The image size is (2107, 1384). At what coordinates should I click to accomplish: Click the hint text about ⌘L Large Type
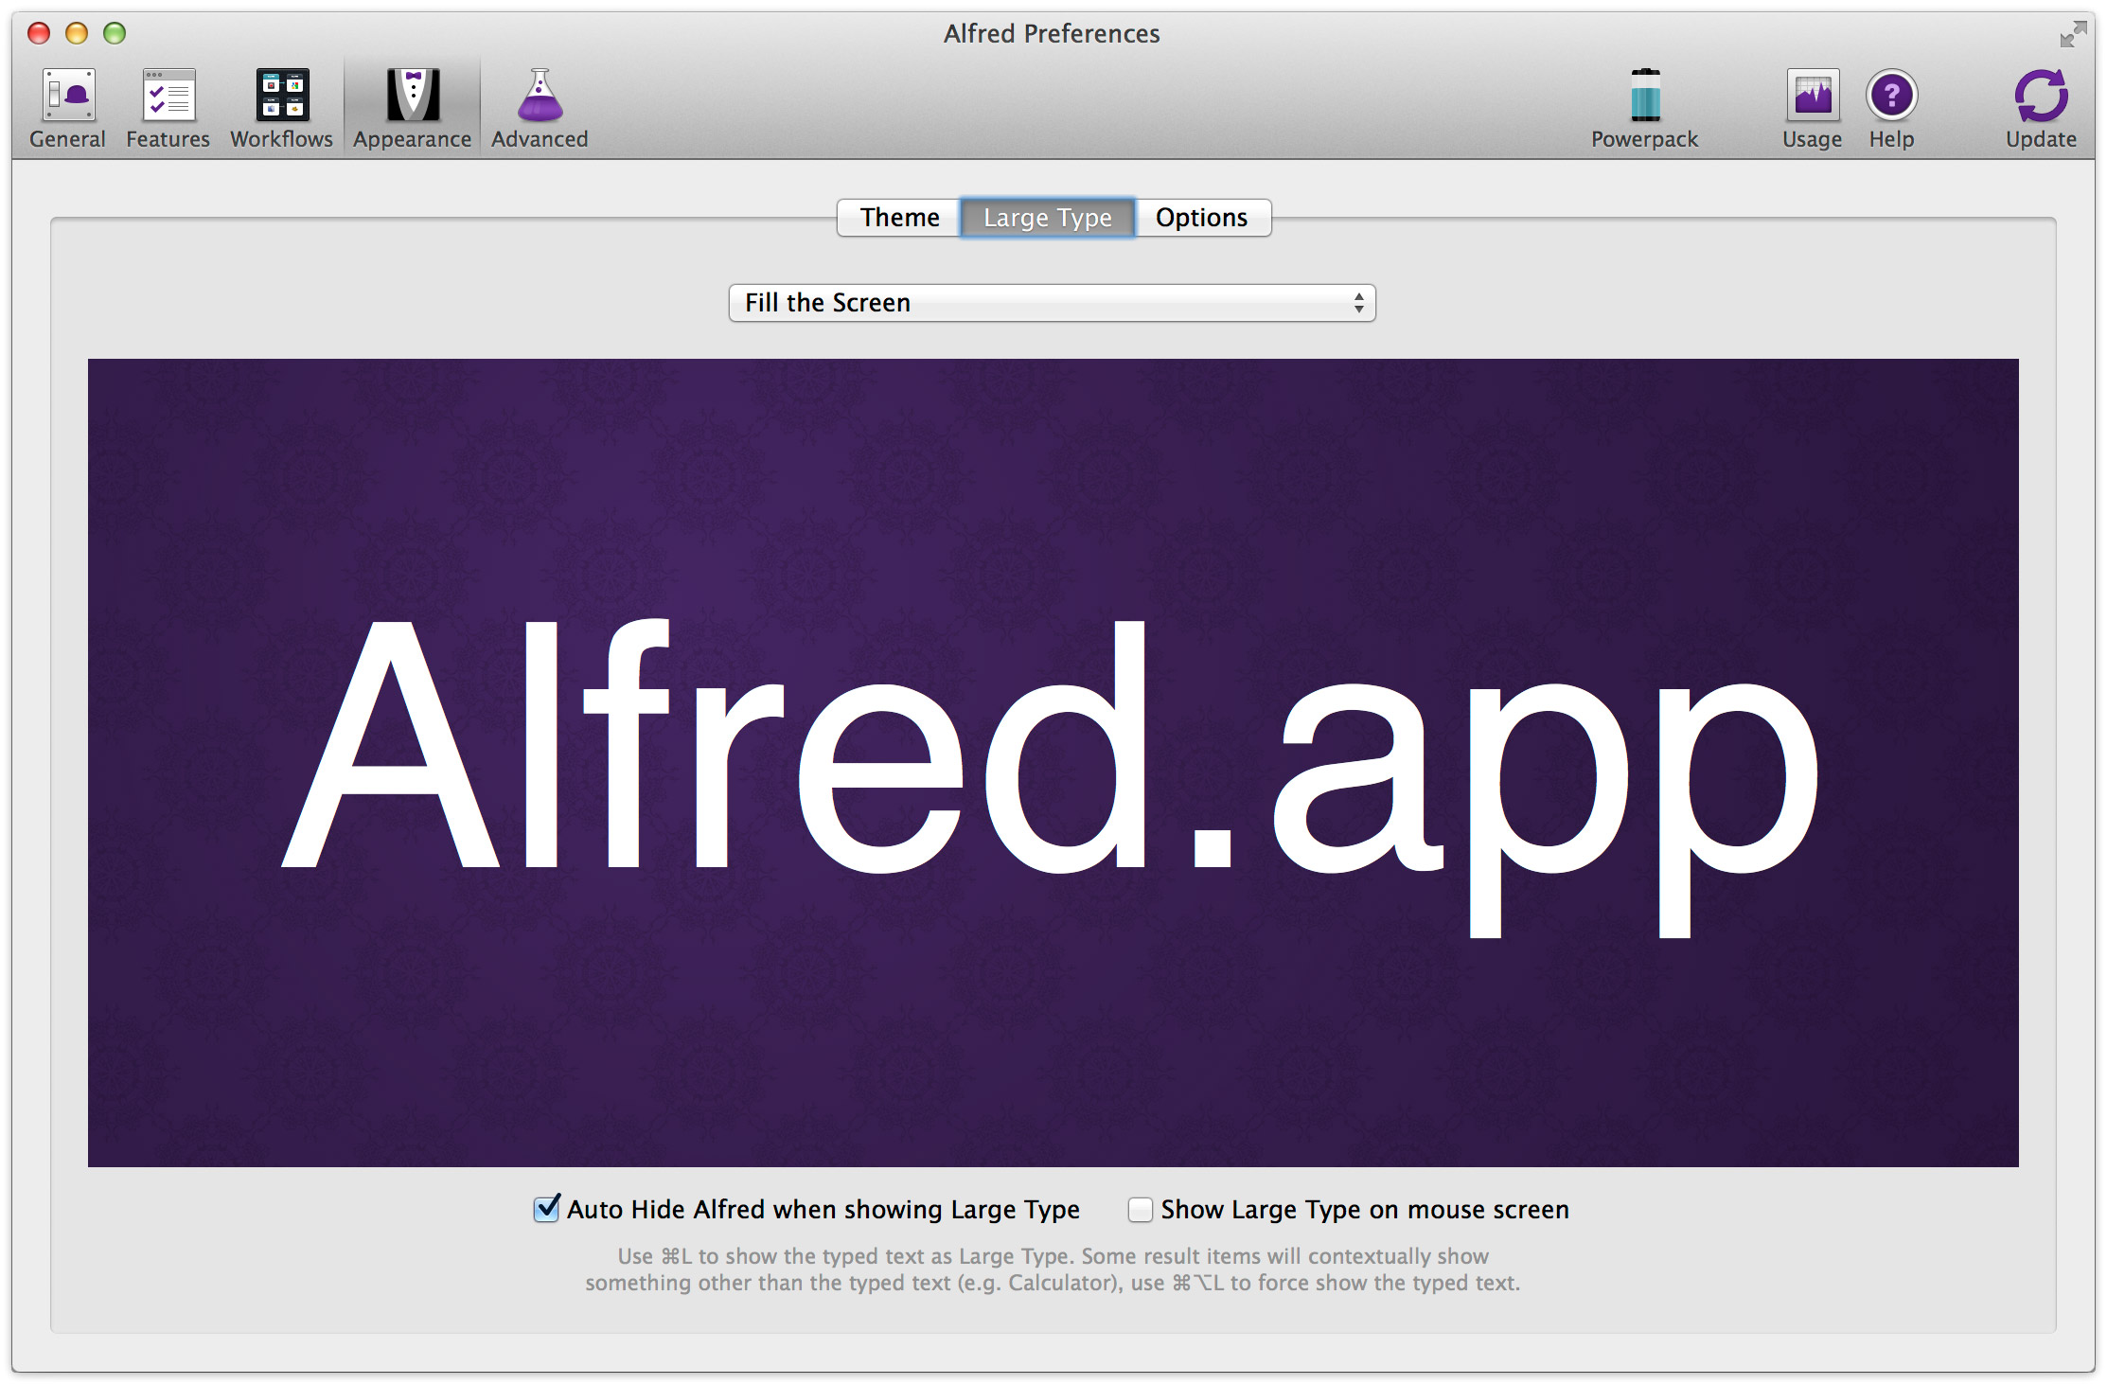pyautogui.click(x=1053, y=1269)
